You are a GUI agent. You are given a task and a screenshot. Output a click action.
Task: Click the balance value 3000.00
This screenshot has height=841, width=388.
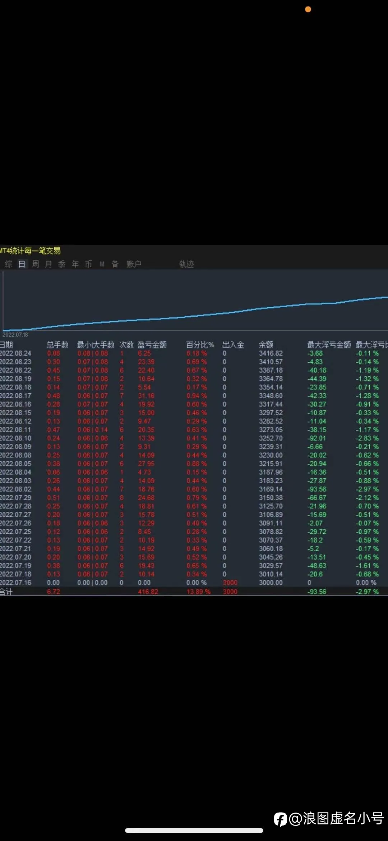coord(271,583)
